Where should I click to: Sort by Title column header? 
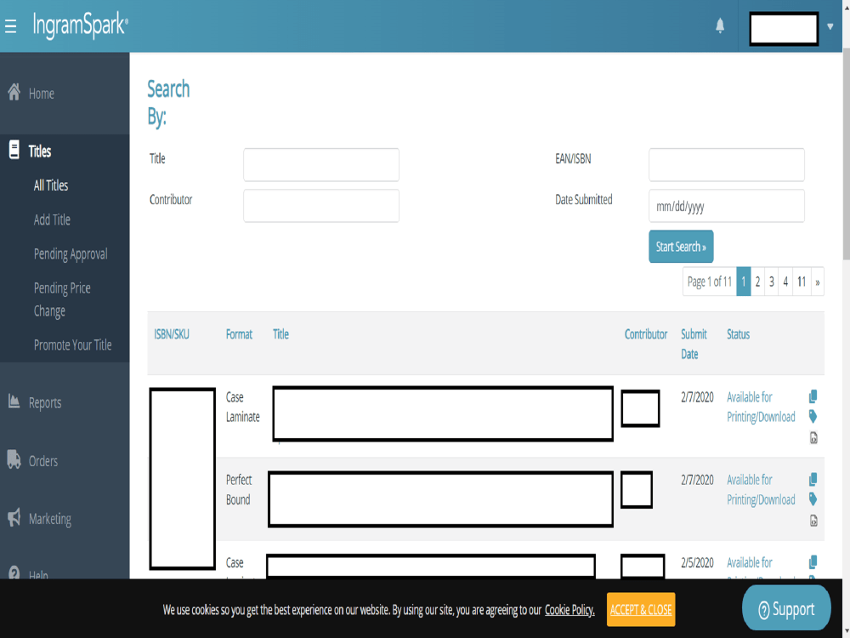coord(280,334)
